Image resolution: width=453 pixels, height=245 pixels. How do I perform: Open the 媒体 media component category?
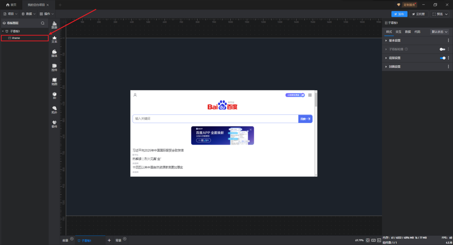pos(54,54)
